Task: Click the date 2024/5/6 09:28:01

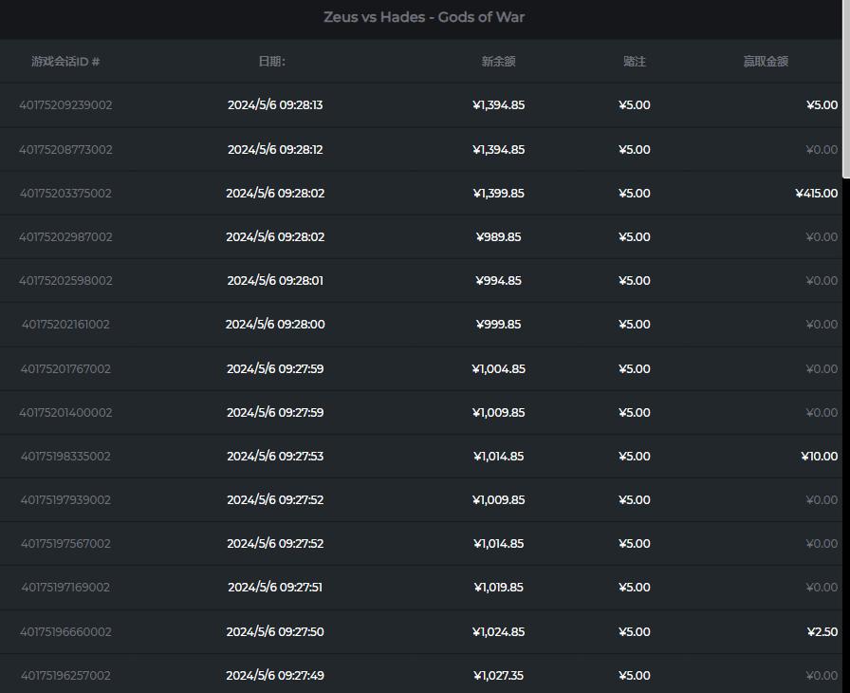Action: [275, 281]
